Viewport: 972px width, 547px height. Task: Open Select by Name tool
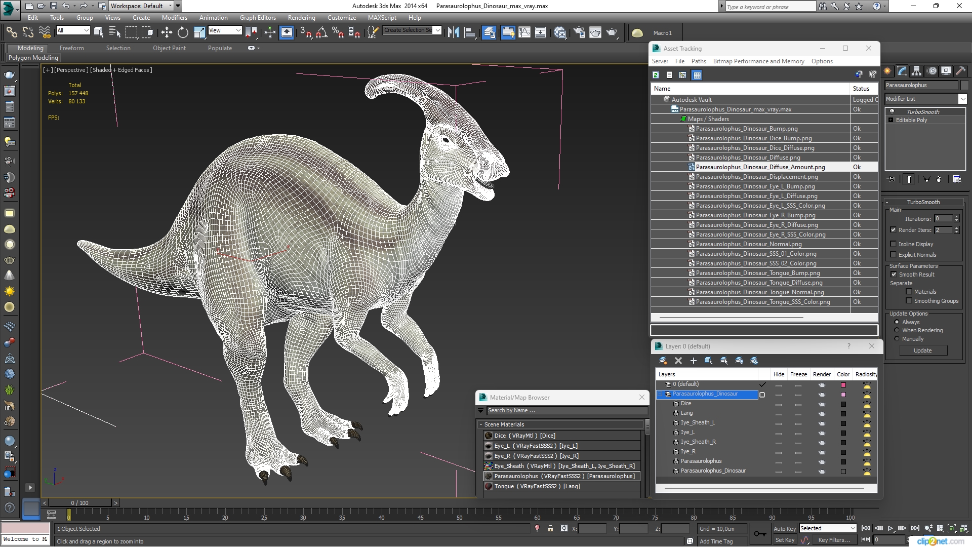115,32
